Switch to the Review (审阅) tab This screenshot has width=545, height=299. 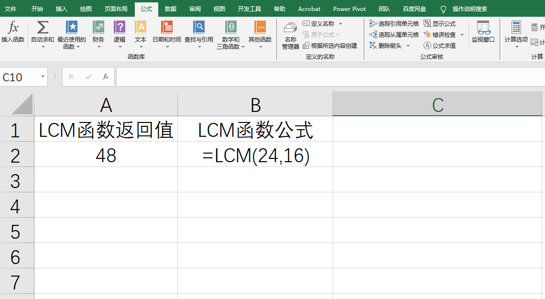tap(195, 9)
